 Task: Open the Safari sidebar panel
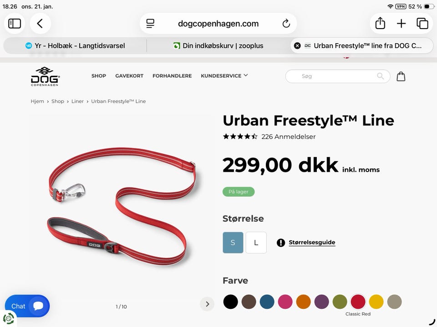[x=15, y=23]
